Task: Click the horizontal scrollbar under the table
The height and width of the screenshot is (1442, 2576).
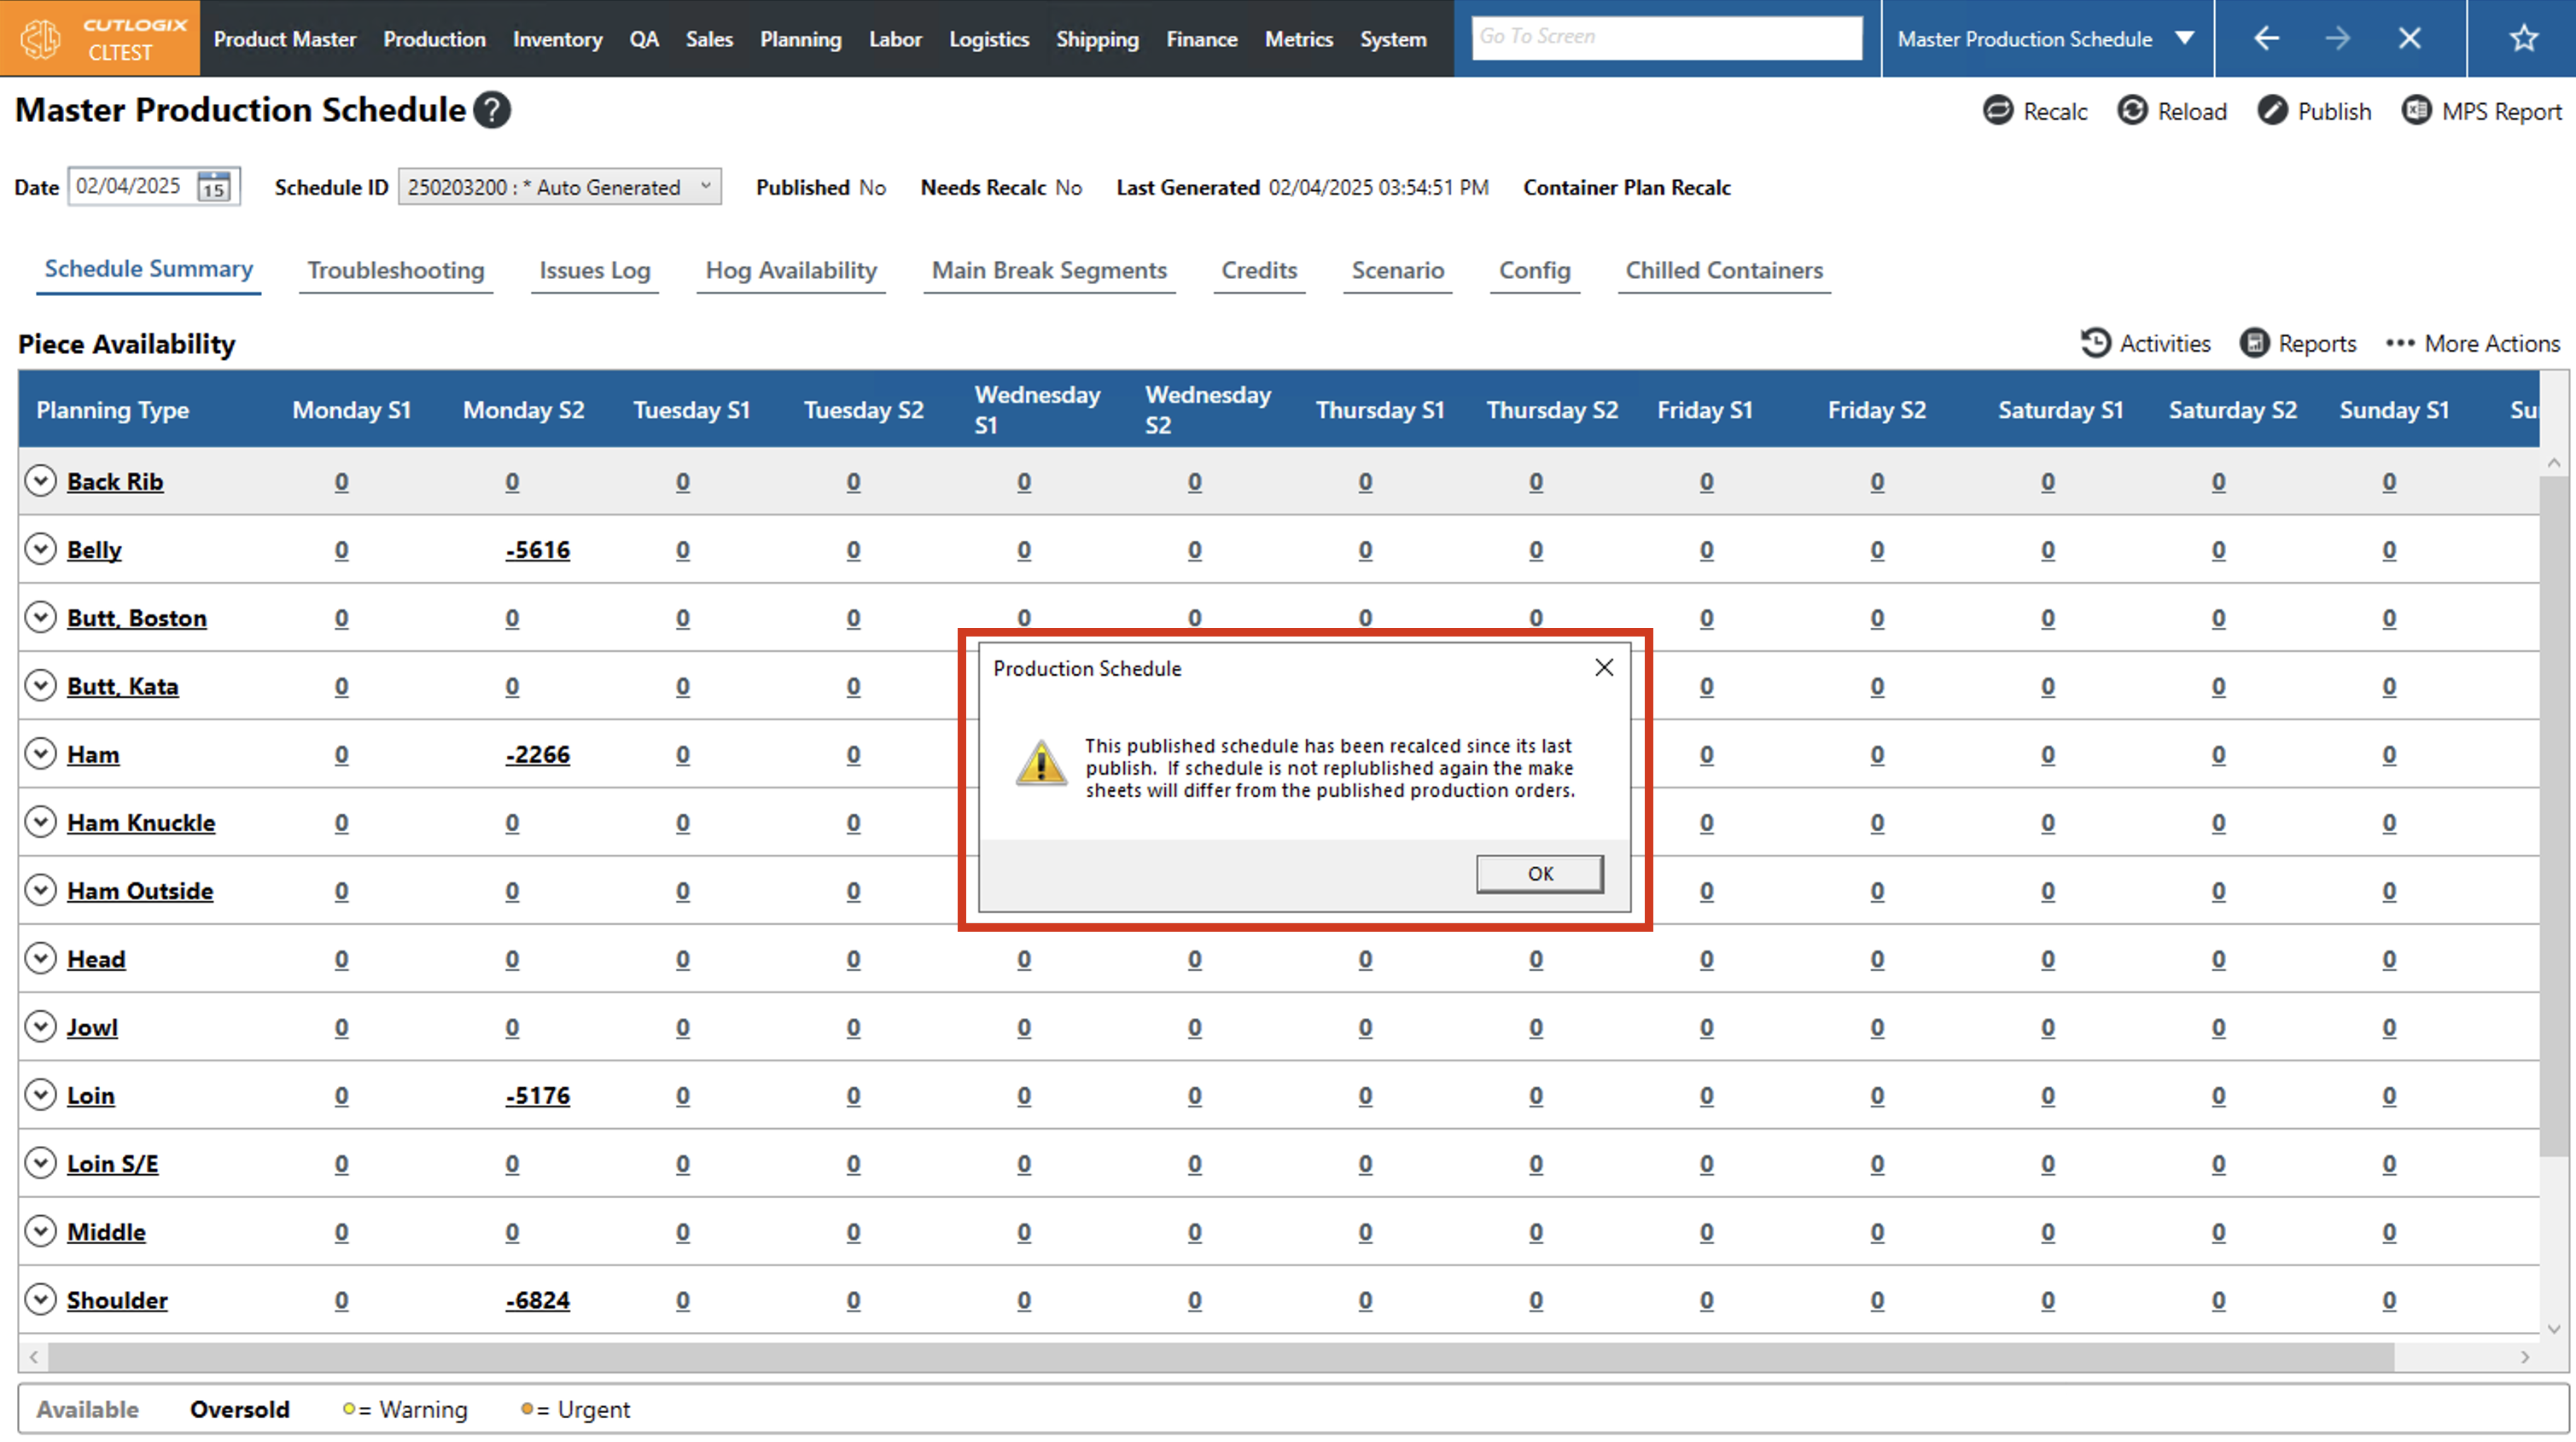Action: (1220, 1357)
